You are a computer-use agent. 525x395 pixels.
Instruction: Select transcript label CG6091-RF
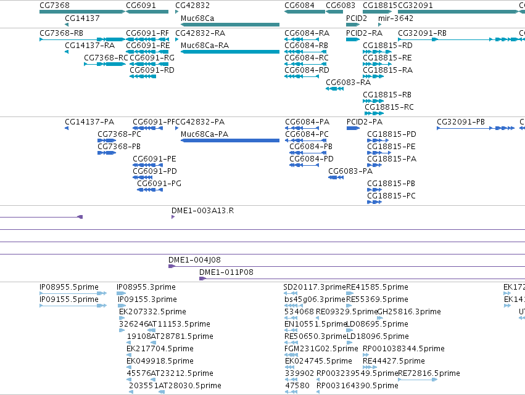pyautogui.click(x=147, y=33)
